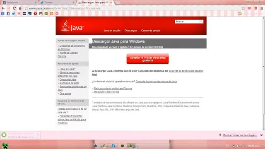Viewport: 265px width, 149px height.
Task: Bookmark this page with the star icon
Action: pos(243,8)
